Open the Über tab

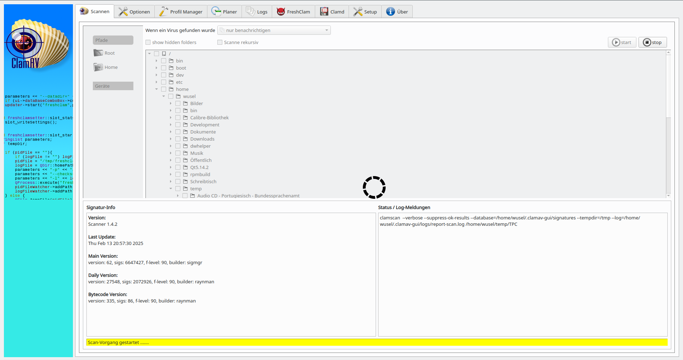pyautogui.click(x=397, y=12)
